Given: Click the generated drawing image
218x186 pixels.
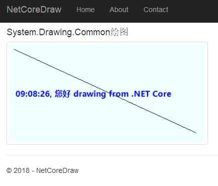Looking at the screenshot, I should 107,93.
